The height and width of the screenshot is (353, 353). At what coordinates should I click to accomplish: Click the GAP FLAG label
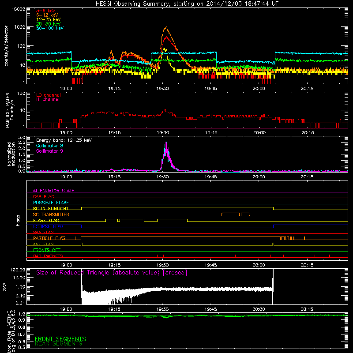point(43,196)
